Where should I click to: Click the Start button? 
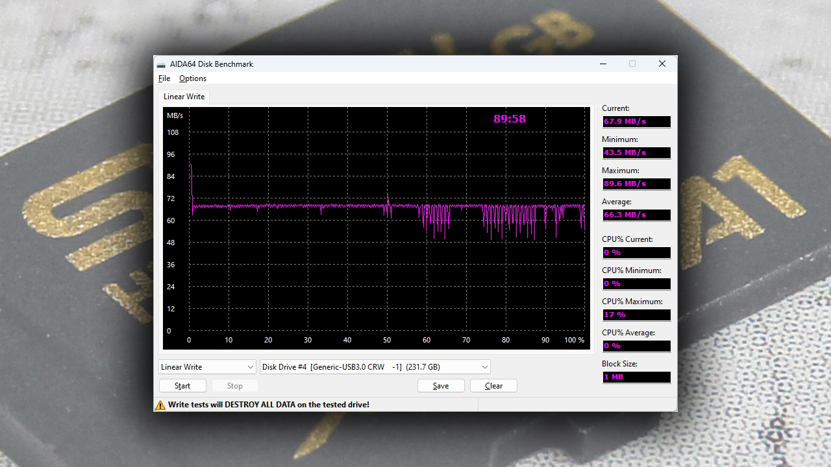[182, 386]
